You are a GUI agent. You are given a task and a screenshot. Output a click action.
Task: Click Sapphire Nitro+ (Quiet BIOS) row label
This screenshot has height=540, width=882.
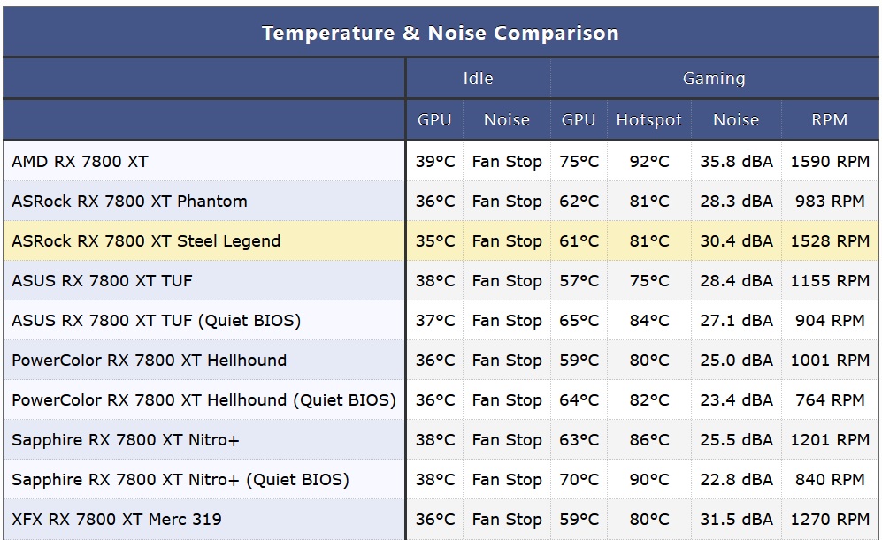click(180, 480)
